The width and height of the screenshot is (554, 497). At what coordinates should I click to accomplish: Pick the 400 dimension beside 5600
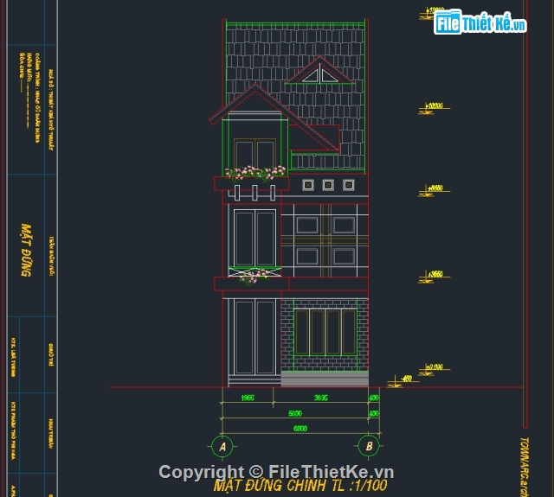click(x=374, y=413)
